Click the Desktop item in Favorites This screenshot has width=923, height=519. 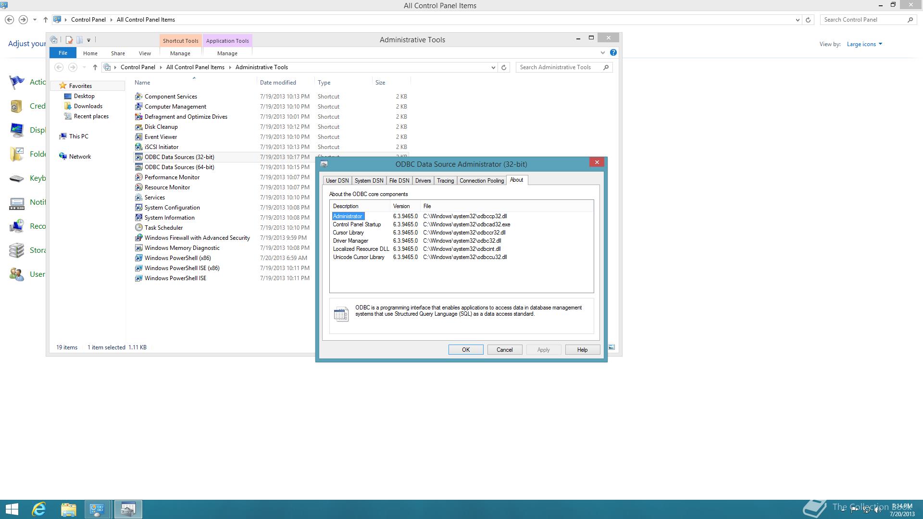tap(84, 96)
